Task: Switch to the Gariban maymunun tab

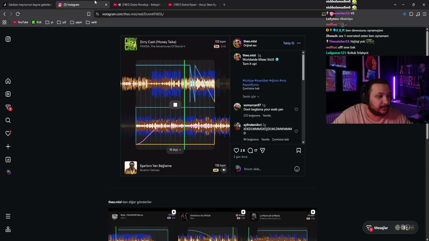Action: coord(28,5)
